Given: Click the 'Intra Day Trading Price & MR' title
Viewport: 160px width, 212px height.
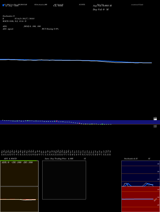Looking at the screenshot, I should pyautogui.click(x=59, y=159).
